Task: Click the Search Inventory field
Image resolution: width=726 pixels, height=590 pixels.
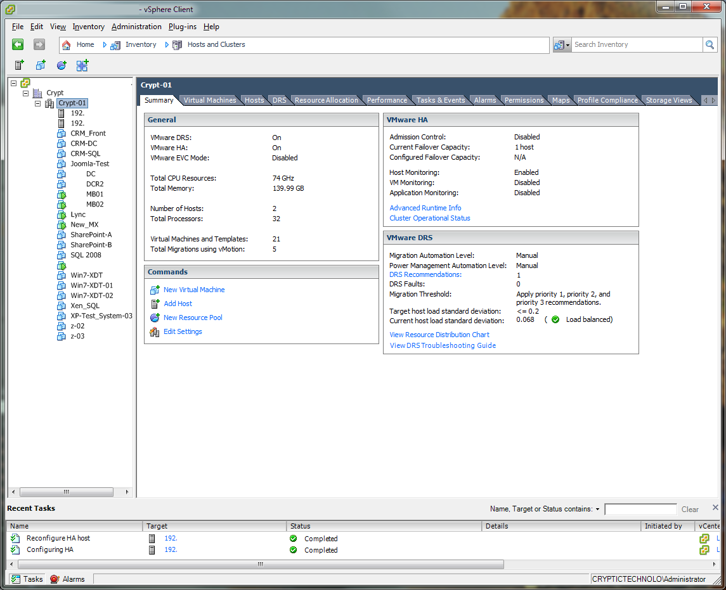Action: pyautogui.click(x=637, y=44)
